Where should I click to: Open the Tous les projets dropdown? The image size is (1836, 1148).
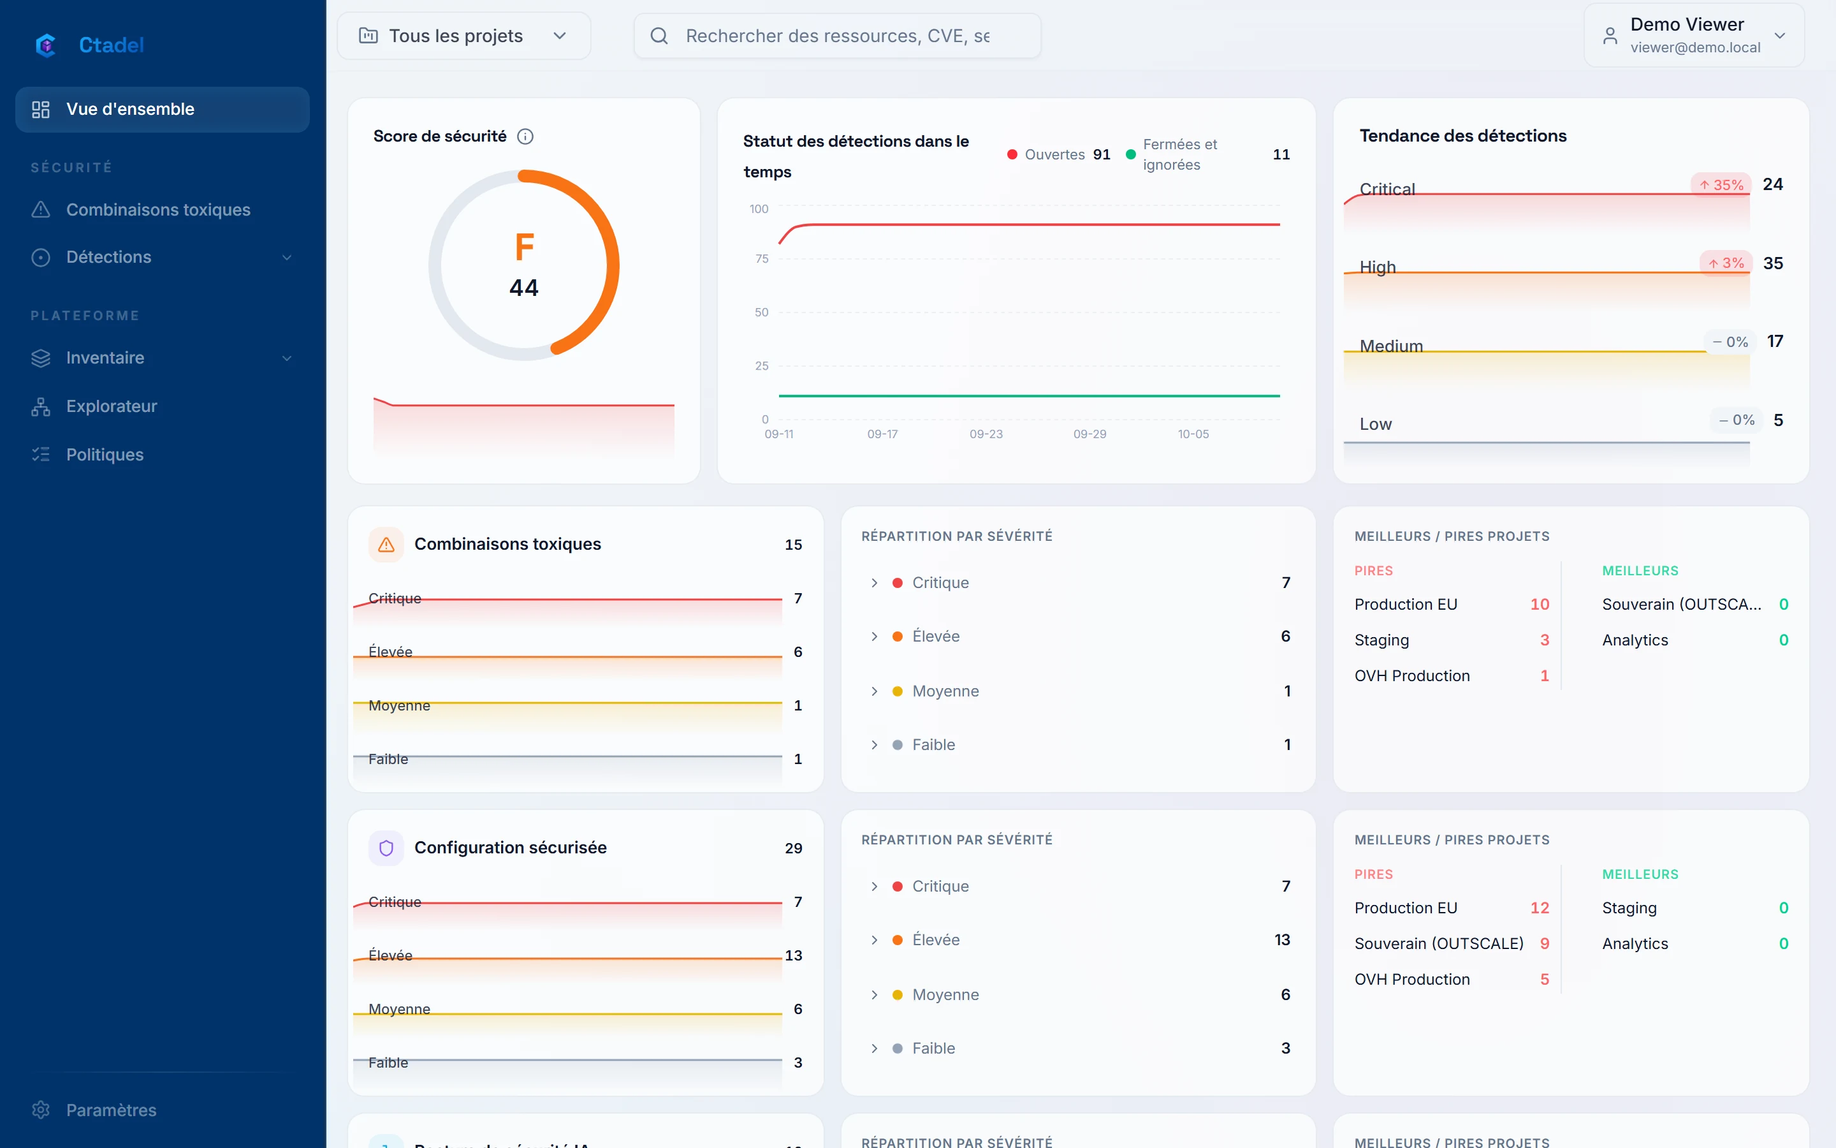coord(463,36)
